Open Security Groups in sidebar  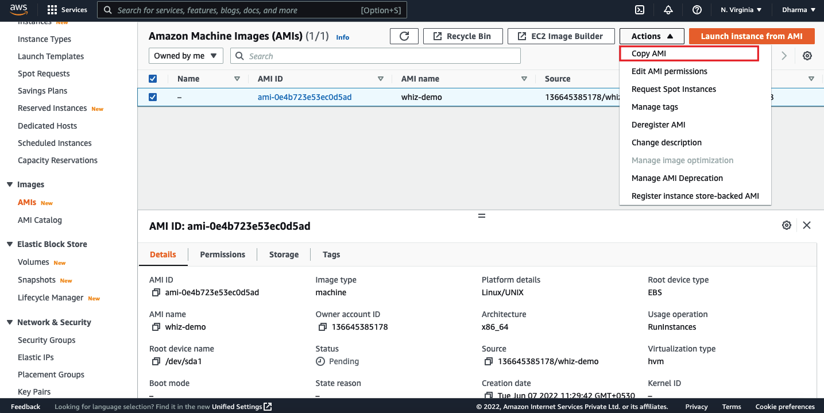(x=47, y=340)
